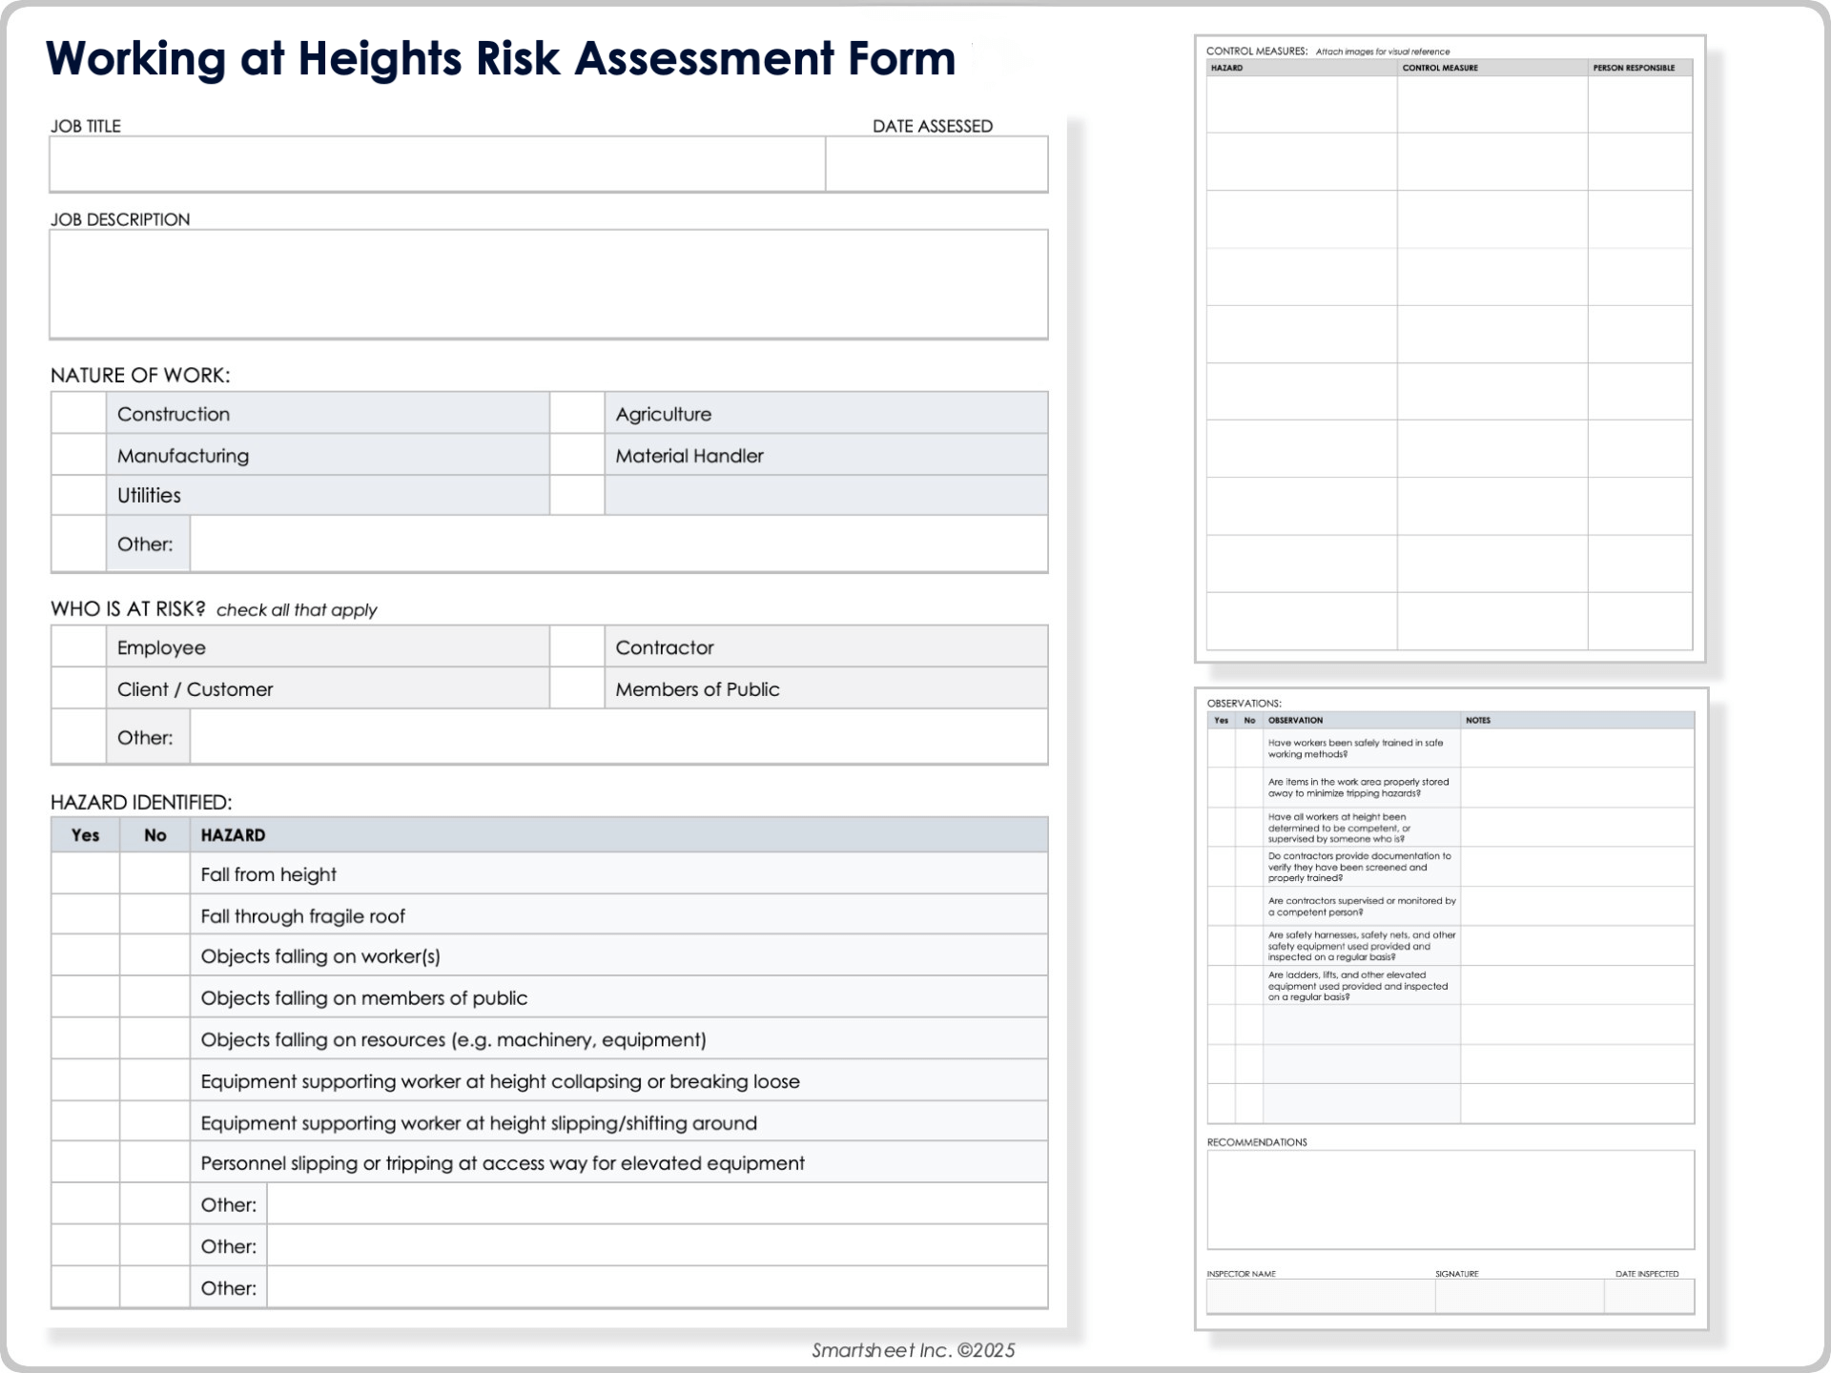Click inside the Job Description box
This screenshot has width=1831, height=1373.
click(x=548, y=281)
